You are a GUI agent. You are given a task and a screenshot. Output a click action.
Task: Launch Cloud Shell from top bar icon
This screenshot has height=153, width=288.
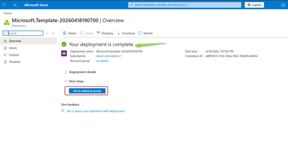283,5
